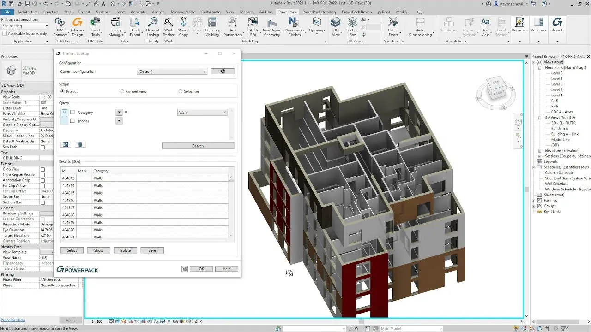Open Navisworks Clashes tool
This screenshot has height=332, width=591.
tap(294, 27)
